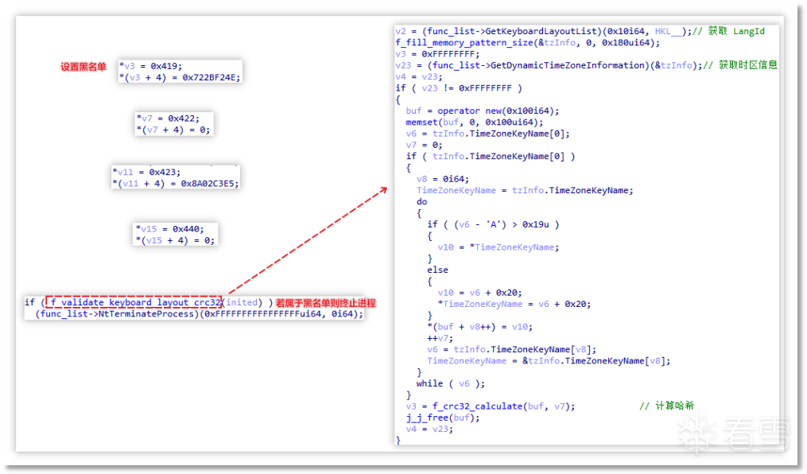Click the line 'if ( v23 != 0xFFFFFFFF )'

tap(459, 88)
